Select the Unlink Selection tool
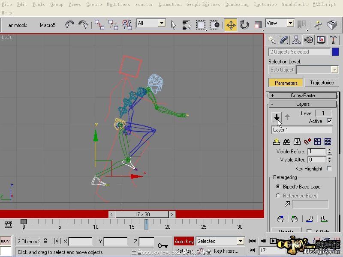Screen dimensions: 343x257 [113, 25]
